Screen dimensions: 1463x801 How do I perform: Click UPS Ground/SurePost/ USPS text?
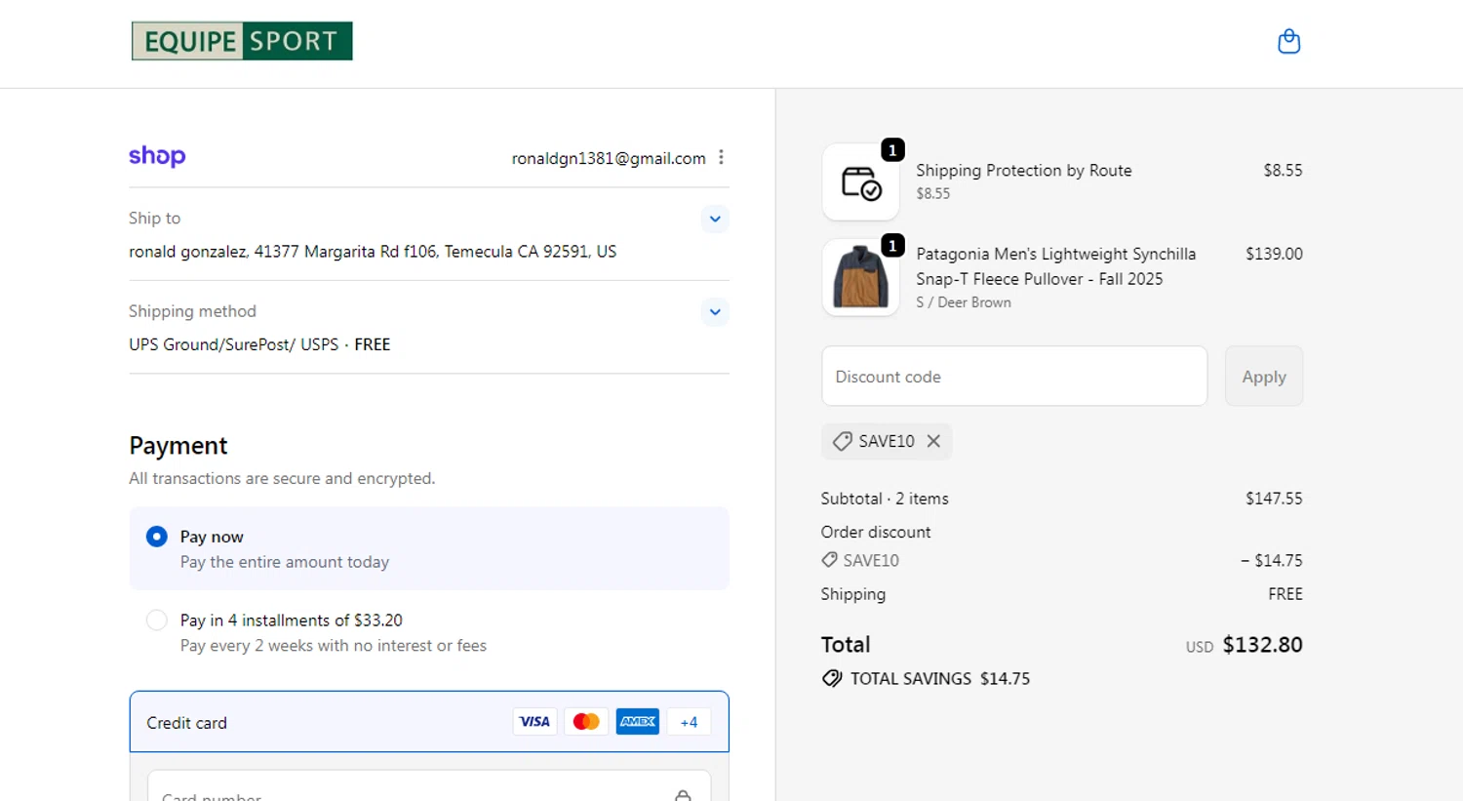(x=234, y=344)
